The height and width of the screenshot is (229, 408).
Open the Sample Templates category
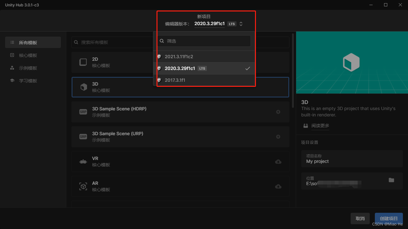tap(33, 68)
